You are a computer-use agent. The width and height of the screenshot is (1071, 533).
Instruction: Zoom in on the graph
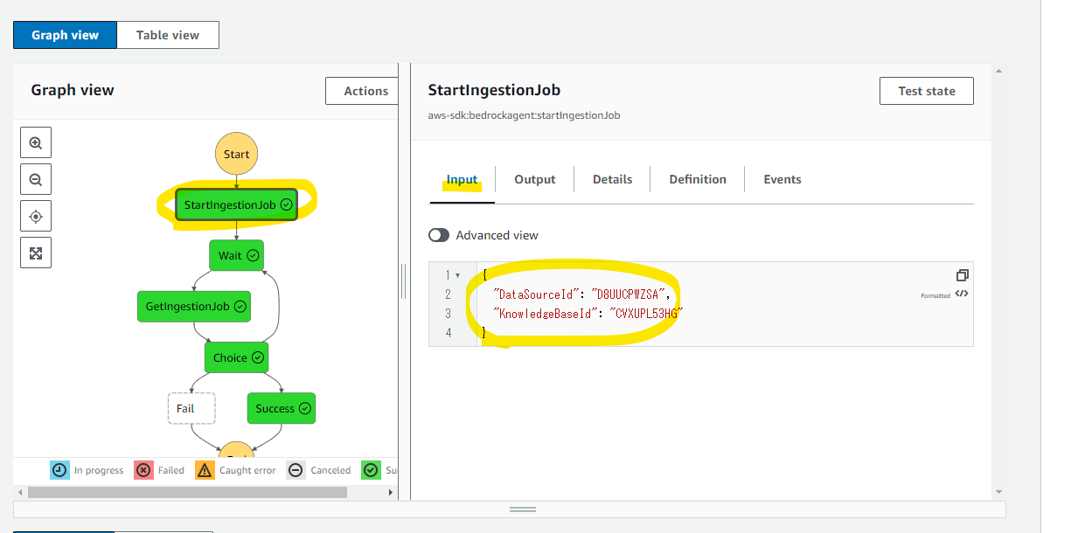[36, 142]
